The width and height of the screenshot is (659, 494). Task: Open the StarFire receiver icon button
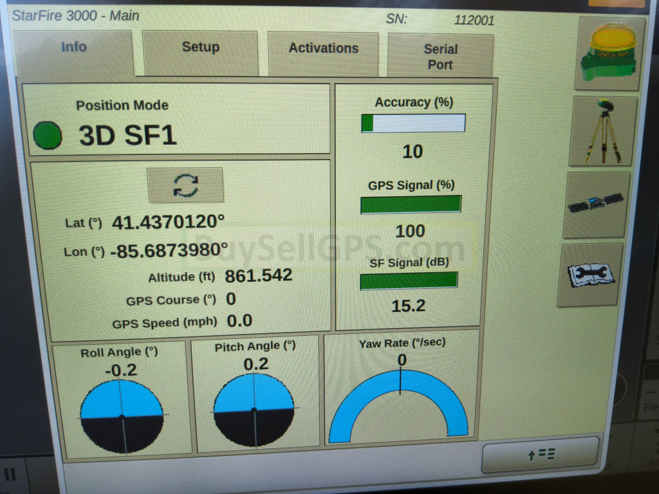(x=609, y=53)
